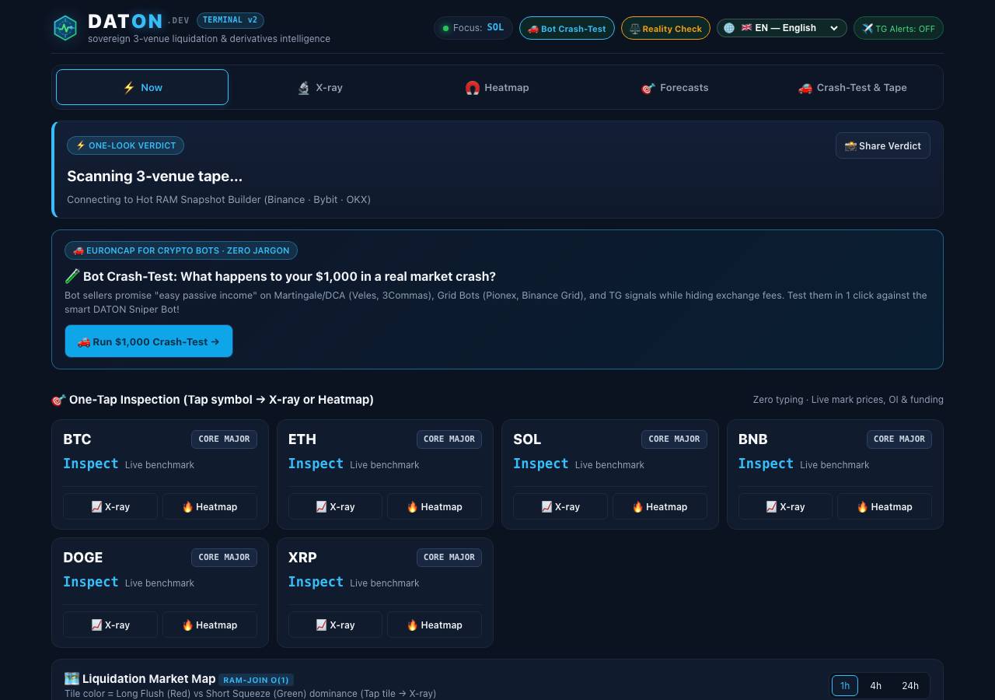Image resolution: width=995 pixels, height=700 pixels.
Task: Open X-ray for XRP
Action: point(335,625)
